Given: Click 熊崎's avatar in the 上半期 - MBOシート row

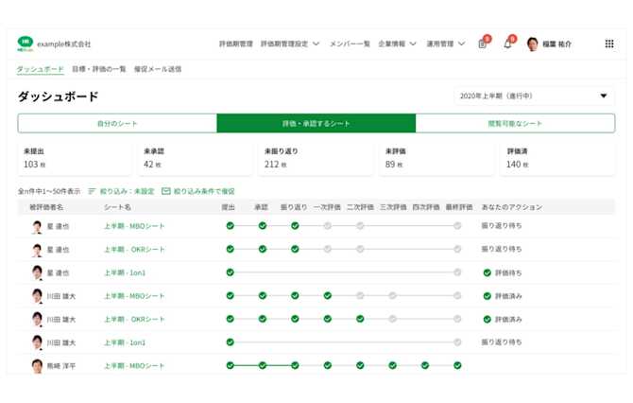Looking at the screenshot, I should 37,366.
